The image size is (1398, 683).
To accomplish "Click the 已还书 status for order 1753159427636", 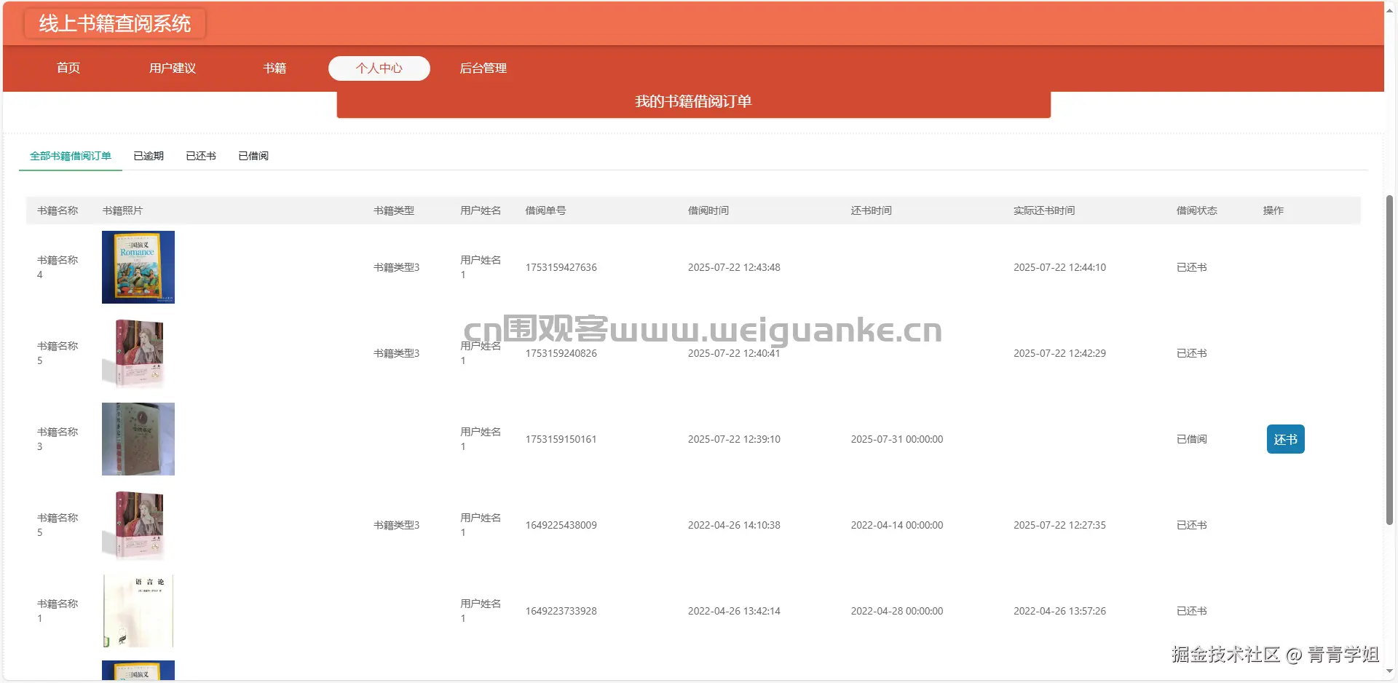I will click(1192, 267).
